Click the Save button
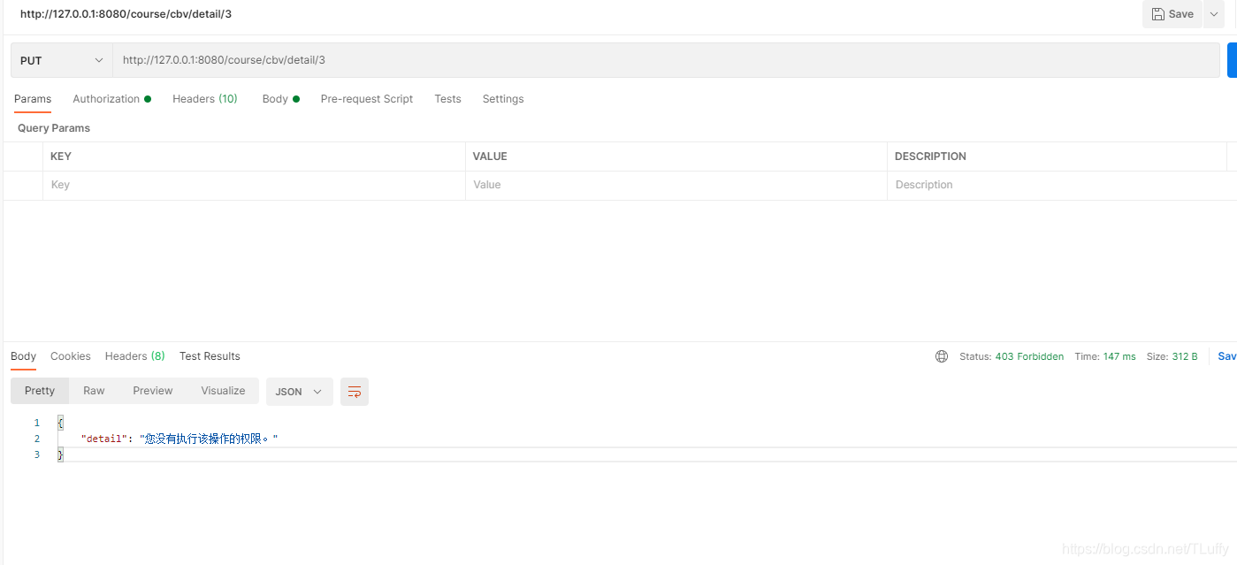This screenshot has width=1237, height=565. pos(1172,14)
